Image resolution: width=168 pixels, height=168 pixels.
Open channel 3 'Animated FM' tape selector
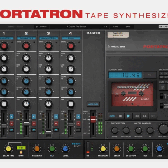(x=49, y=38)
